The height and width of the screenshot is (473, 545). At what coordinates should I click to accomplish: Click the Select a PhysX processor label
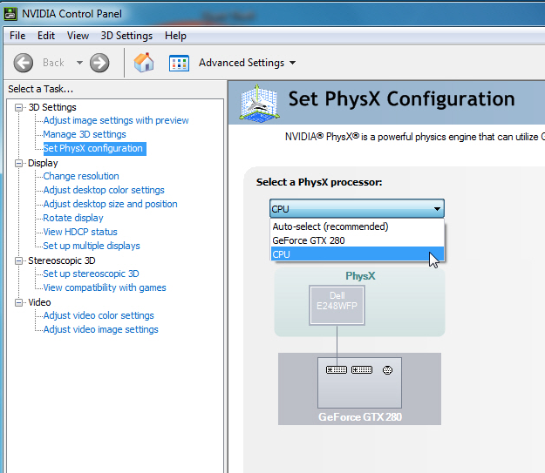tap(319, 182)
